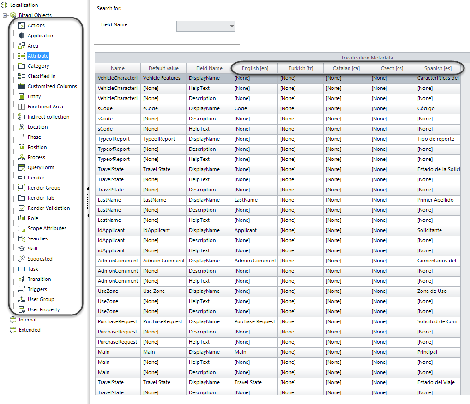Click the 'Purchase Request' English cell
The height and width of the screenshot is (404, 470).
pos(255,322)
